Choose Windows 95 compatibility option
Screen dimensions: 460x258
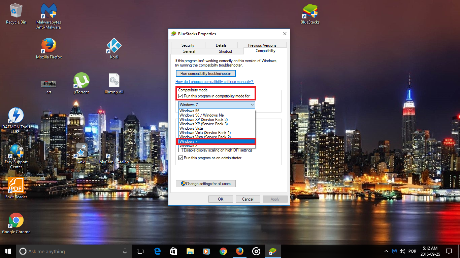[190, 111]
